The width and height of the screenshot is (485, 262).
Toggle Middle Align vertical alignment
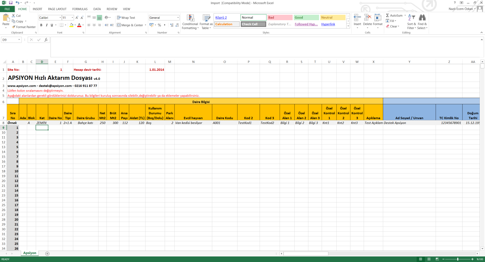94,18
